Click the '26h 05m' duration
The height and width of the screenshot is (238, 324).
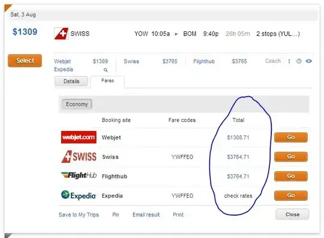tap(238, 34)
